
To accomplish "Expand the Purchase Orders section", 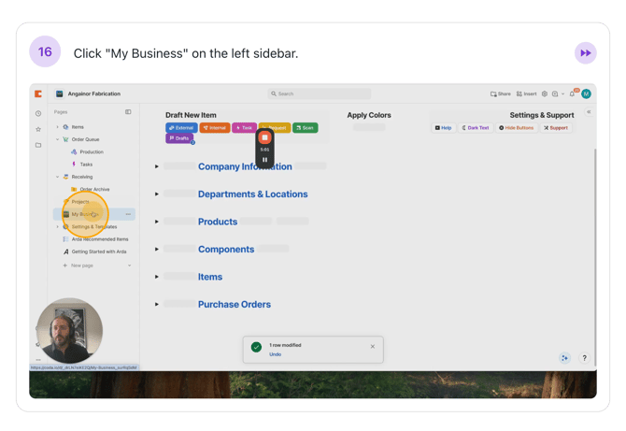I will click(x=157, y=305).
